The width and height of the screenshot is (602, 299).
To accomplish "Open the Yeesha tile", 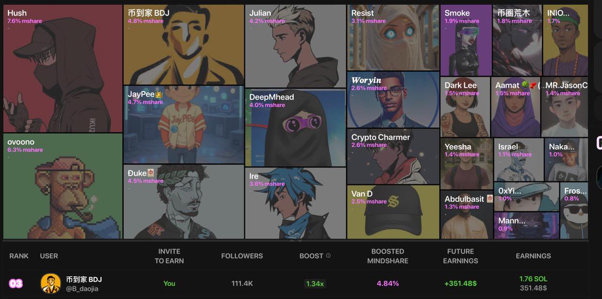I will tap(467, 164).
